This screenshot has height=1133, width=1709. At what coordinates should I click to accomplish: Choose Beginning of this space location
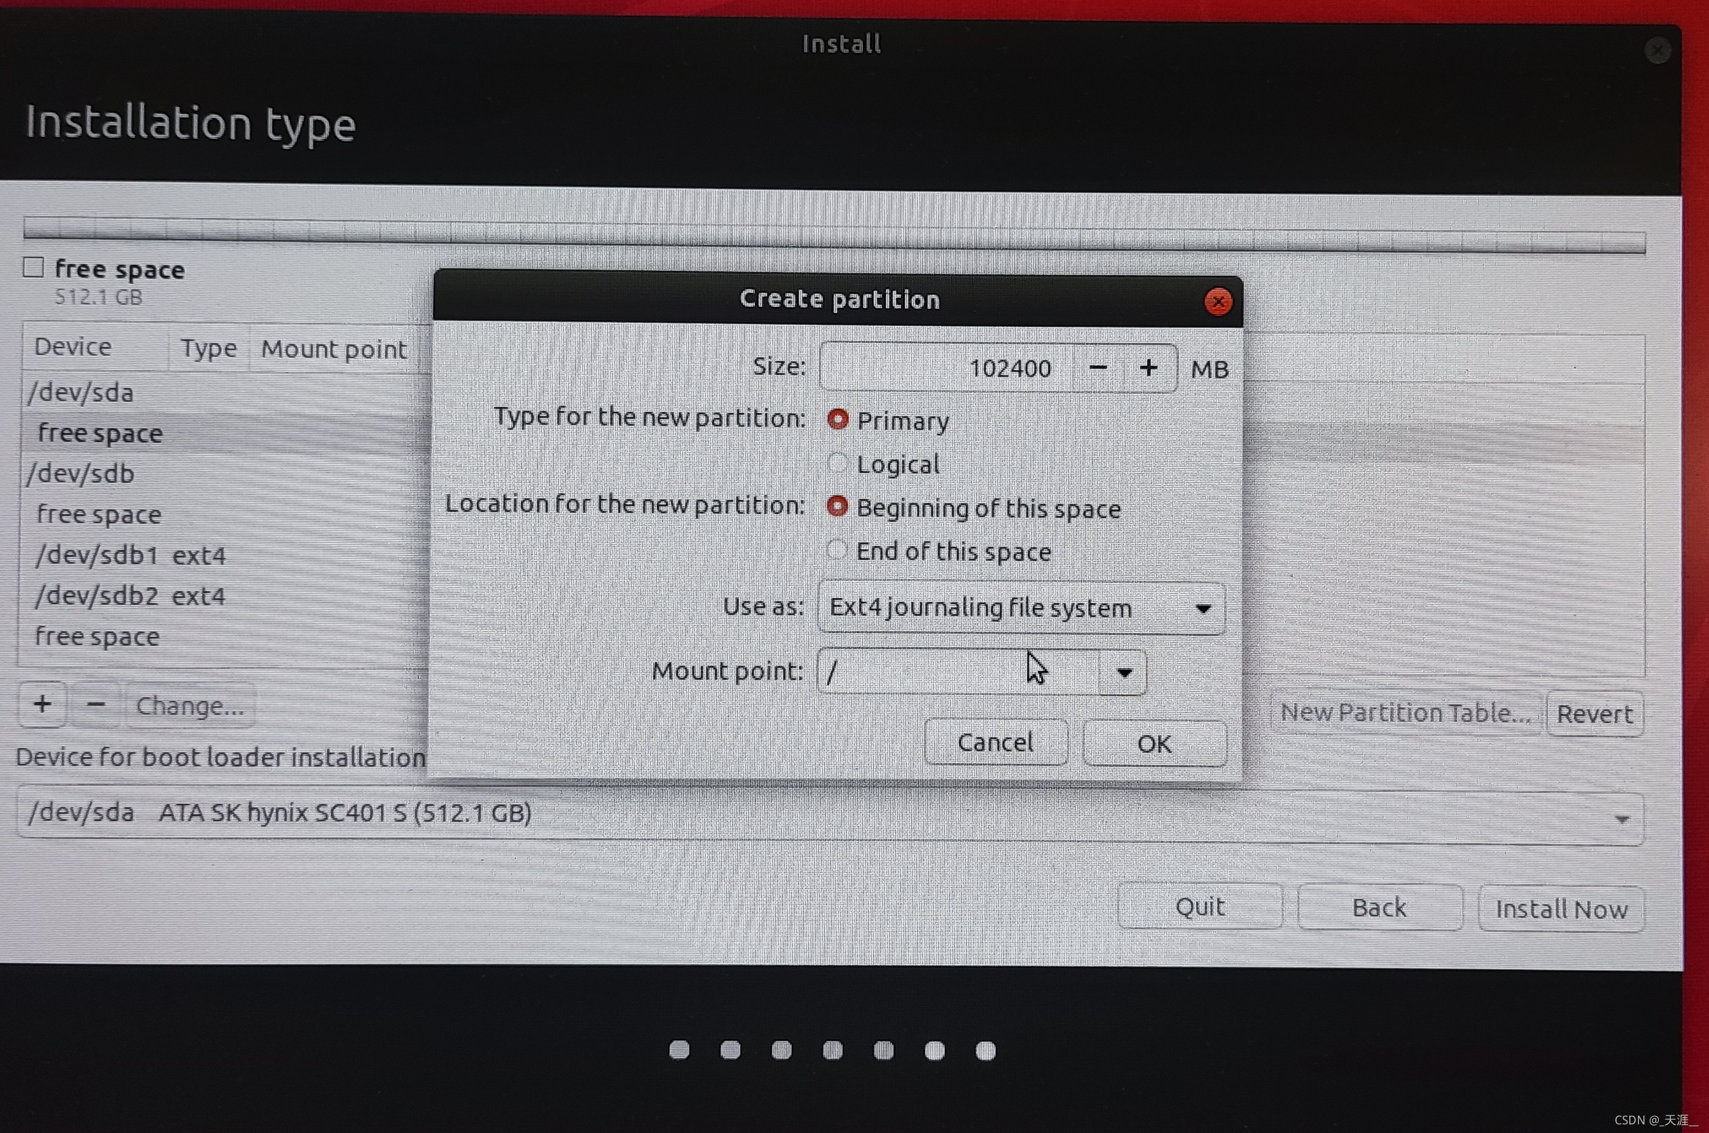(x=837, y=507)
